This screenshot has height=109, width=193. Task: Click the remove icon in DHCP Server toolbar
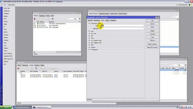[x=21, y=68]
